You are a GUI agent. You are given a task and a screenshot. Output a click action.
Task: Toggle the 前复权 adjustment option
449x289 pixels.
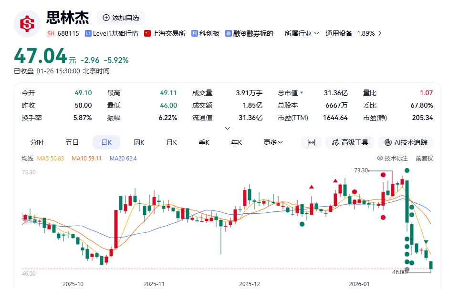point(424,158)
